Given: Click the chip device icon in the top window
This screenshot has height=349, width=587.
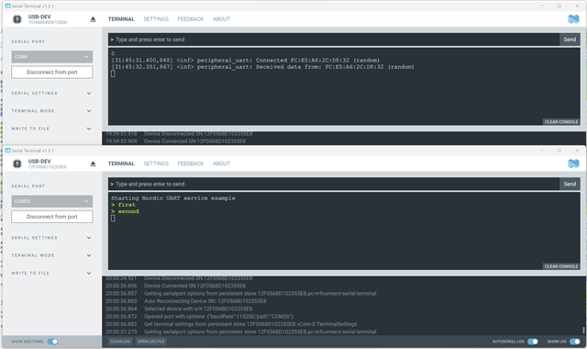Looking at the screenshot, I should click(17, 19).
